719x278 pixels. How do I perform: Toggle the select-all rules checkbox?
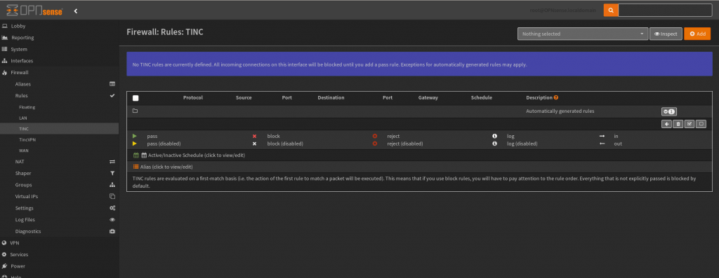[136, 98]
